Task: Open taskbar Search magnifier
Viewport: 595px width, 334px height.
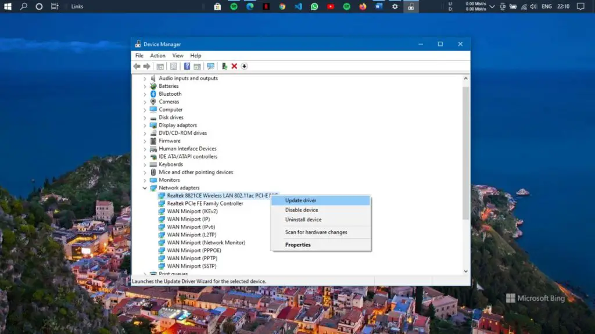Action: [23, 6]
